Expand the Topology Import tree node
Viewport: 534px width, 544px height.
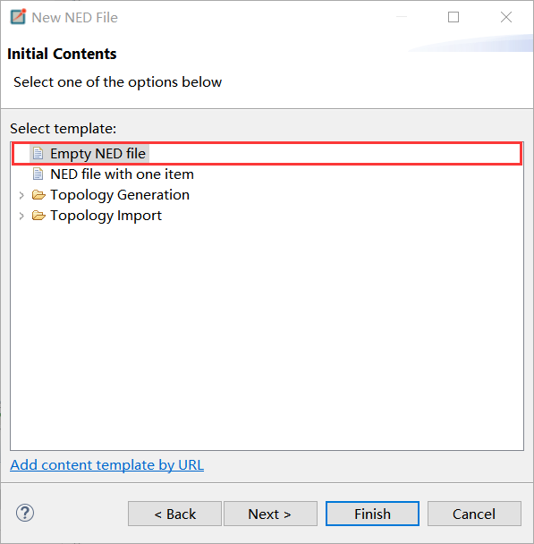click(x=21, y=217)
